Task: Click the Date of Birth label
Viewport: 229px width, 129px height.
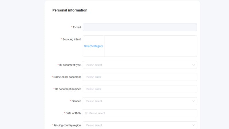Action: [73, 113]
